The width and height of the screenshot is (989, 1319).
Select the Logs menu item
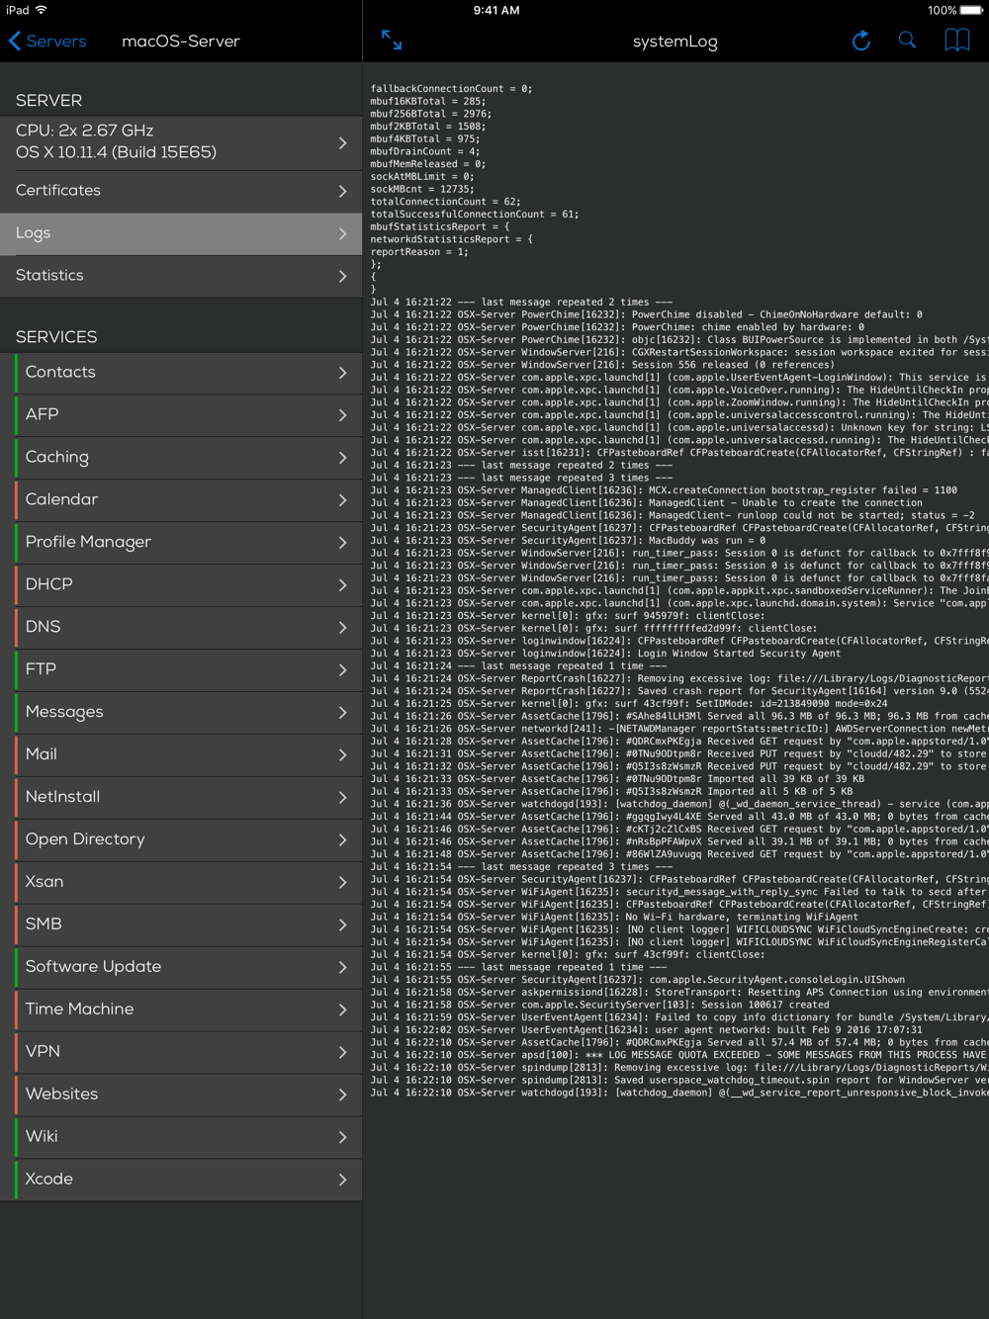point(181,233)
